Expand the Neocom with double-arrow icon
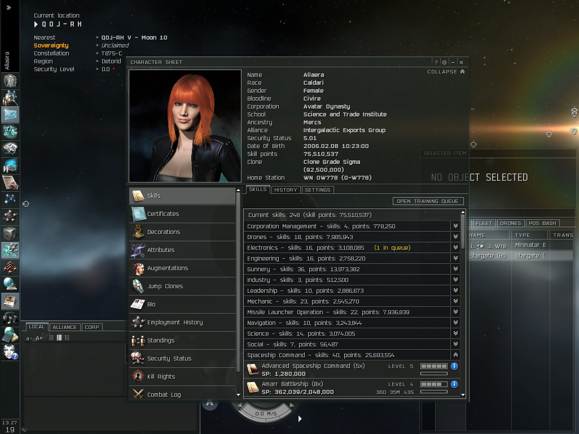The width and height of the screenshot is (579, 434). click(8, 7)
